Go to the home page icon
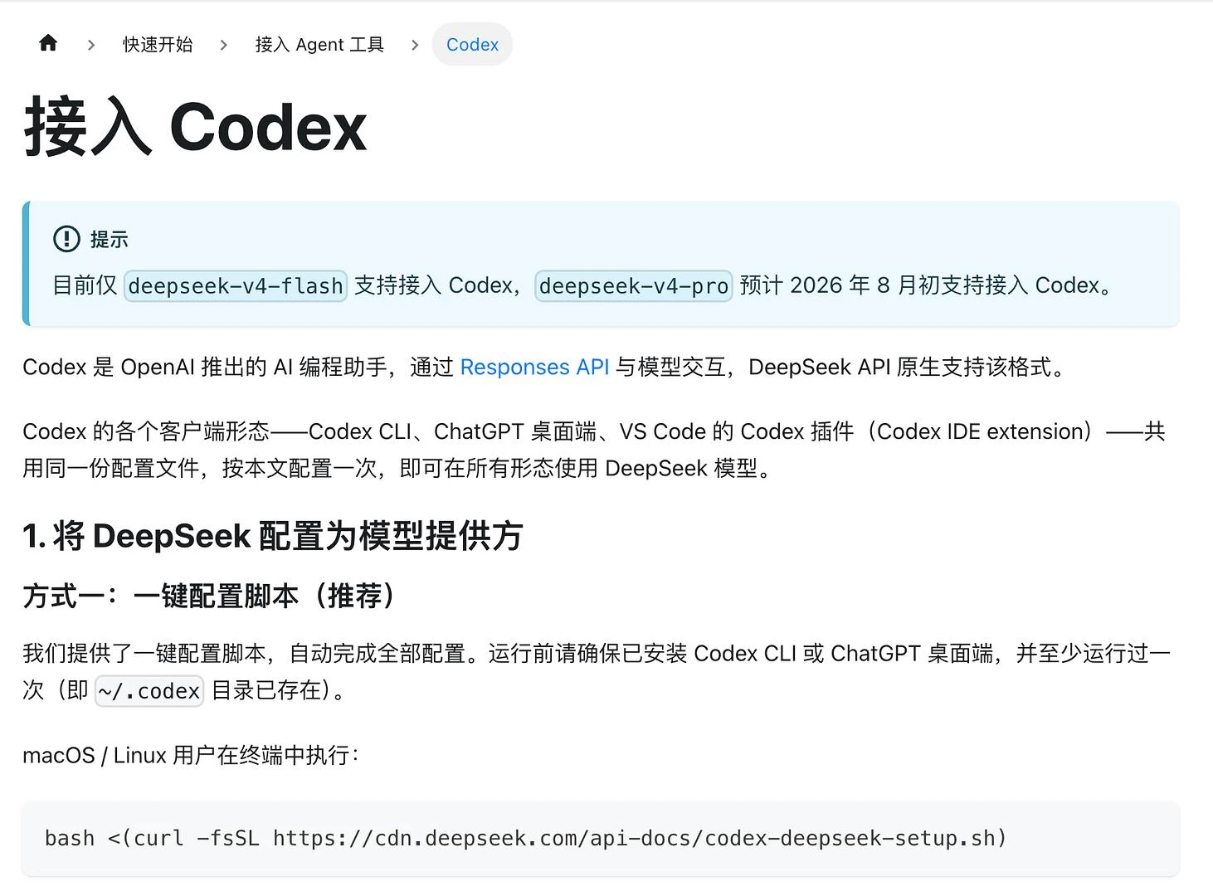The height and width of the screenshot is (896, 1213). click(48, 43)
